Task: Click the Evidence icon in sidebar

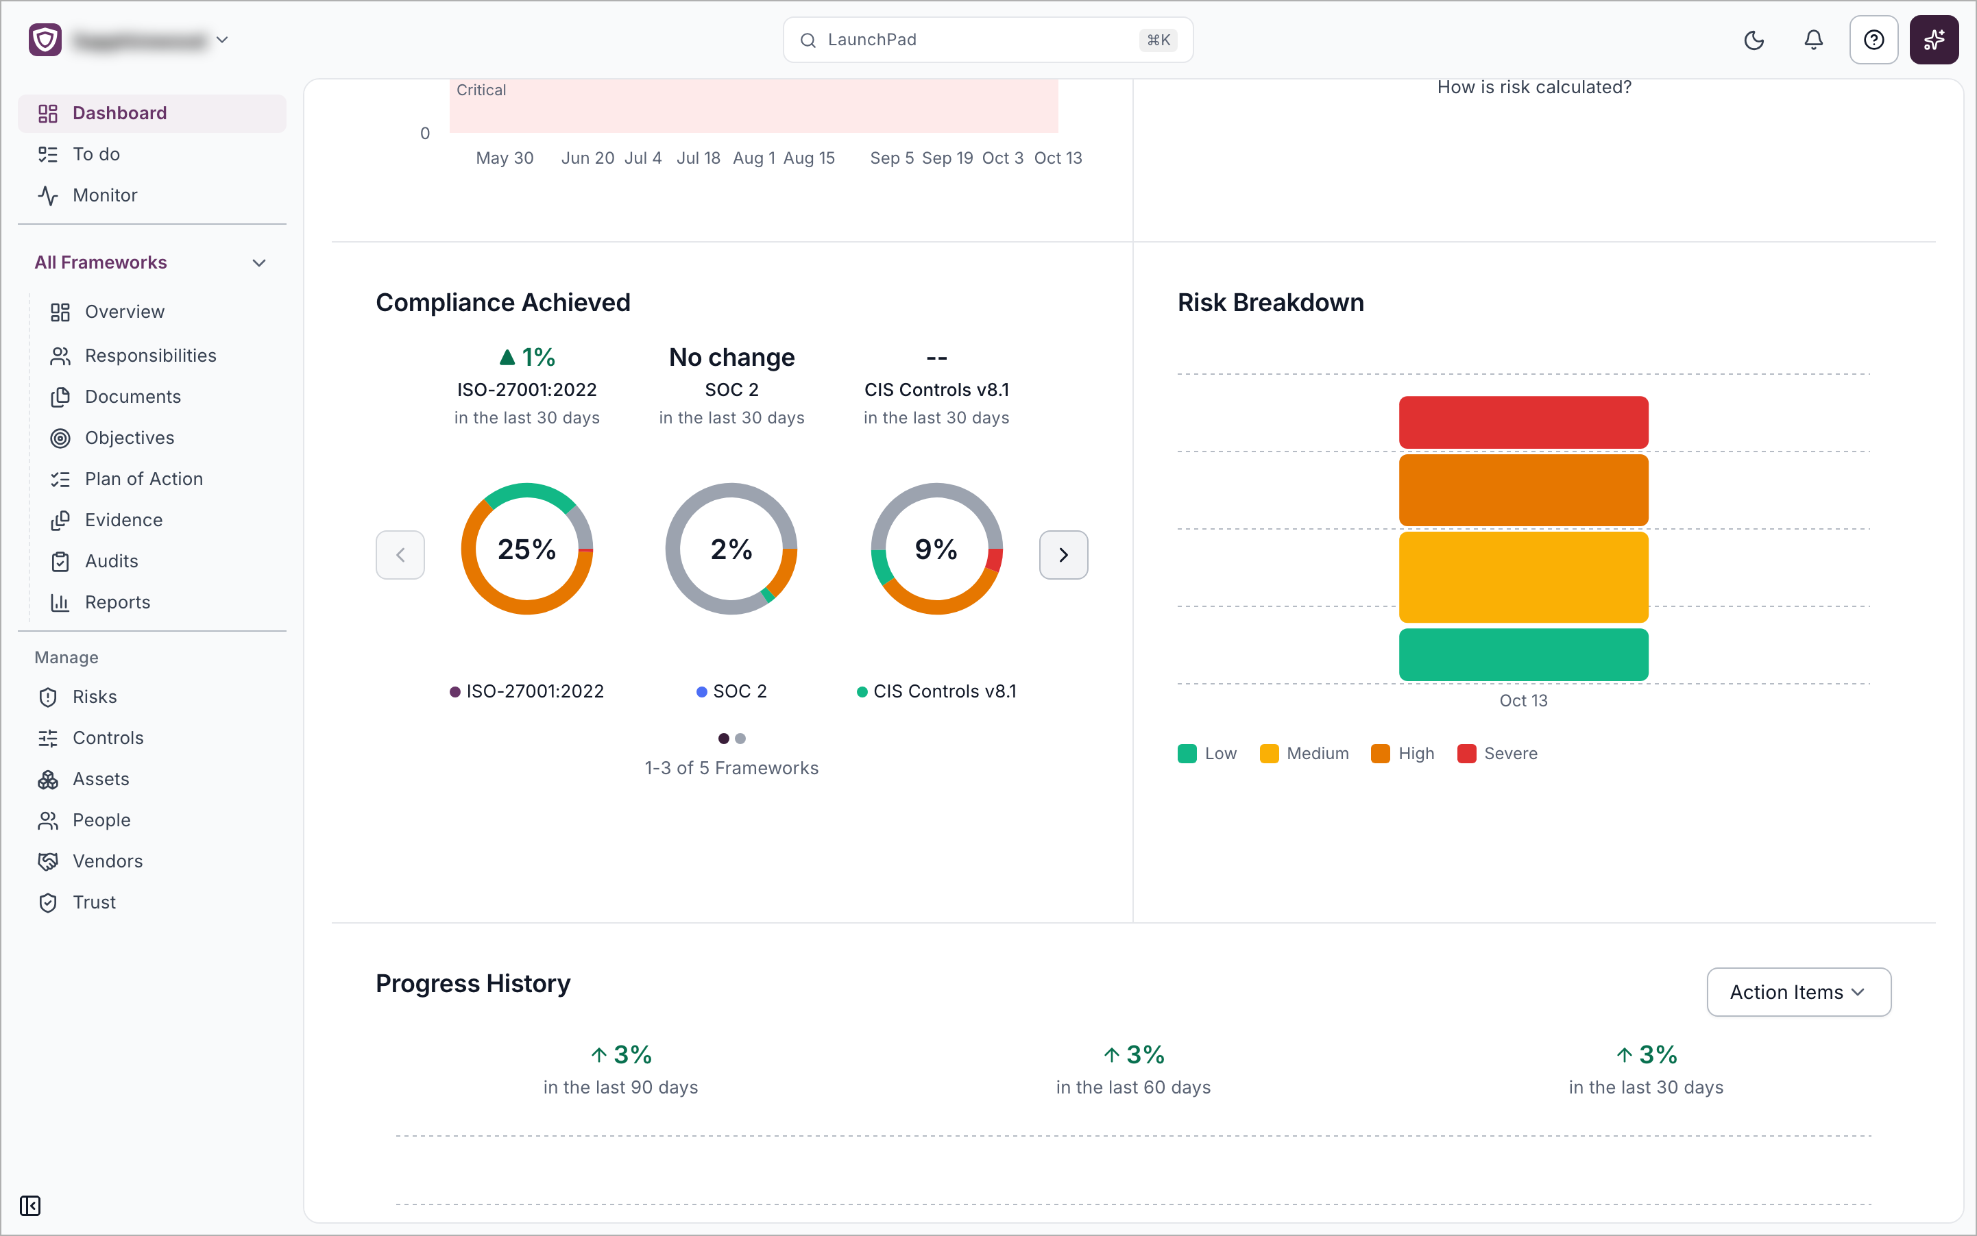Action: pos(60,520)
